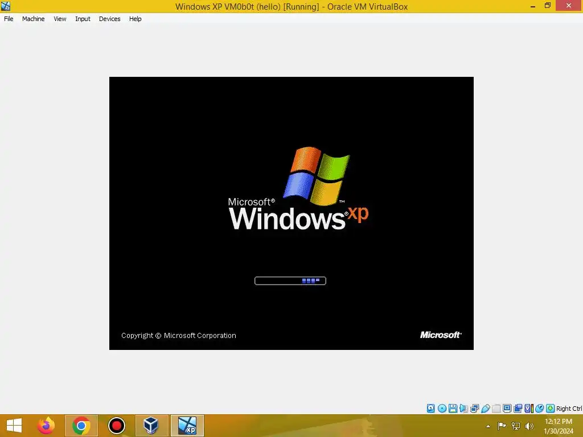Click the Windows XP boot progress bar
The height and width of the screenshot is (437, 583).
(x=290, y=281)
